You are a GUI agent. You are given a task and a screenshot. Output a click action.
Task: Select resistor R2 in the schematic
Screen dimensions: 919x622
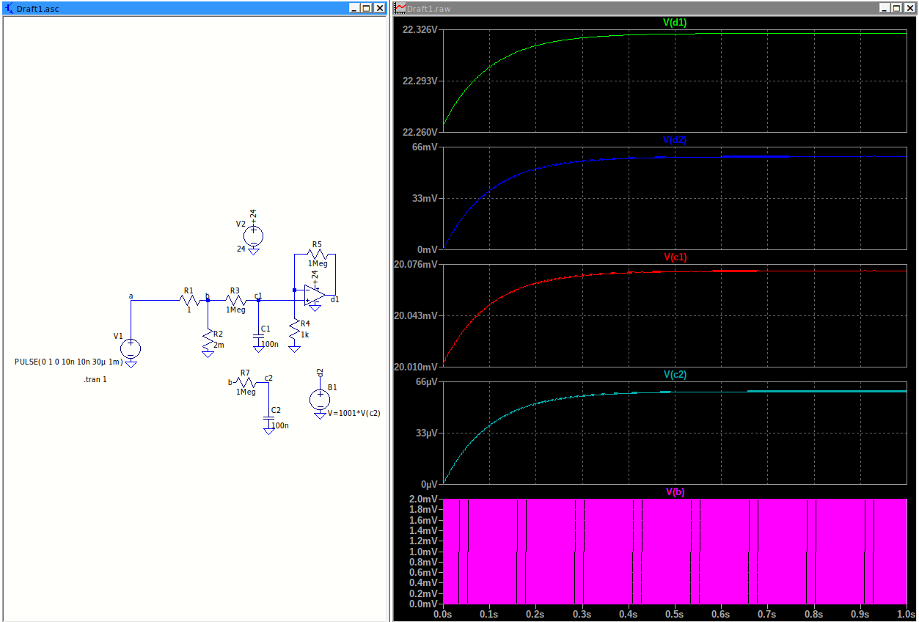point(208,340)
